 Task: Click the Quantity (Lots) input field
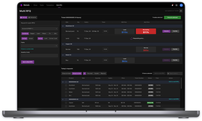click(39, 56)
